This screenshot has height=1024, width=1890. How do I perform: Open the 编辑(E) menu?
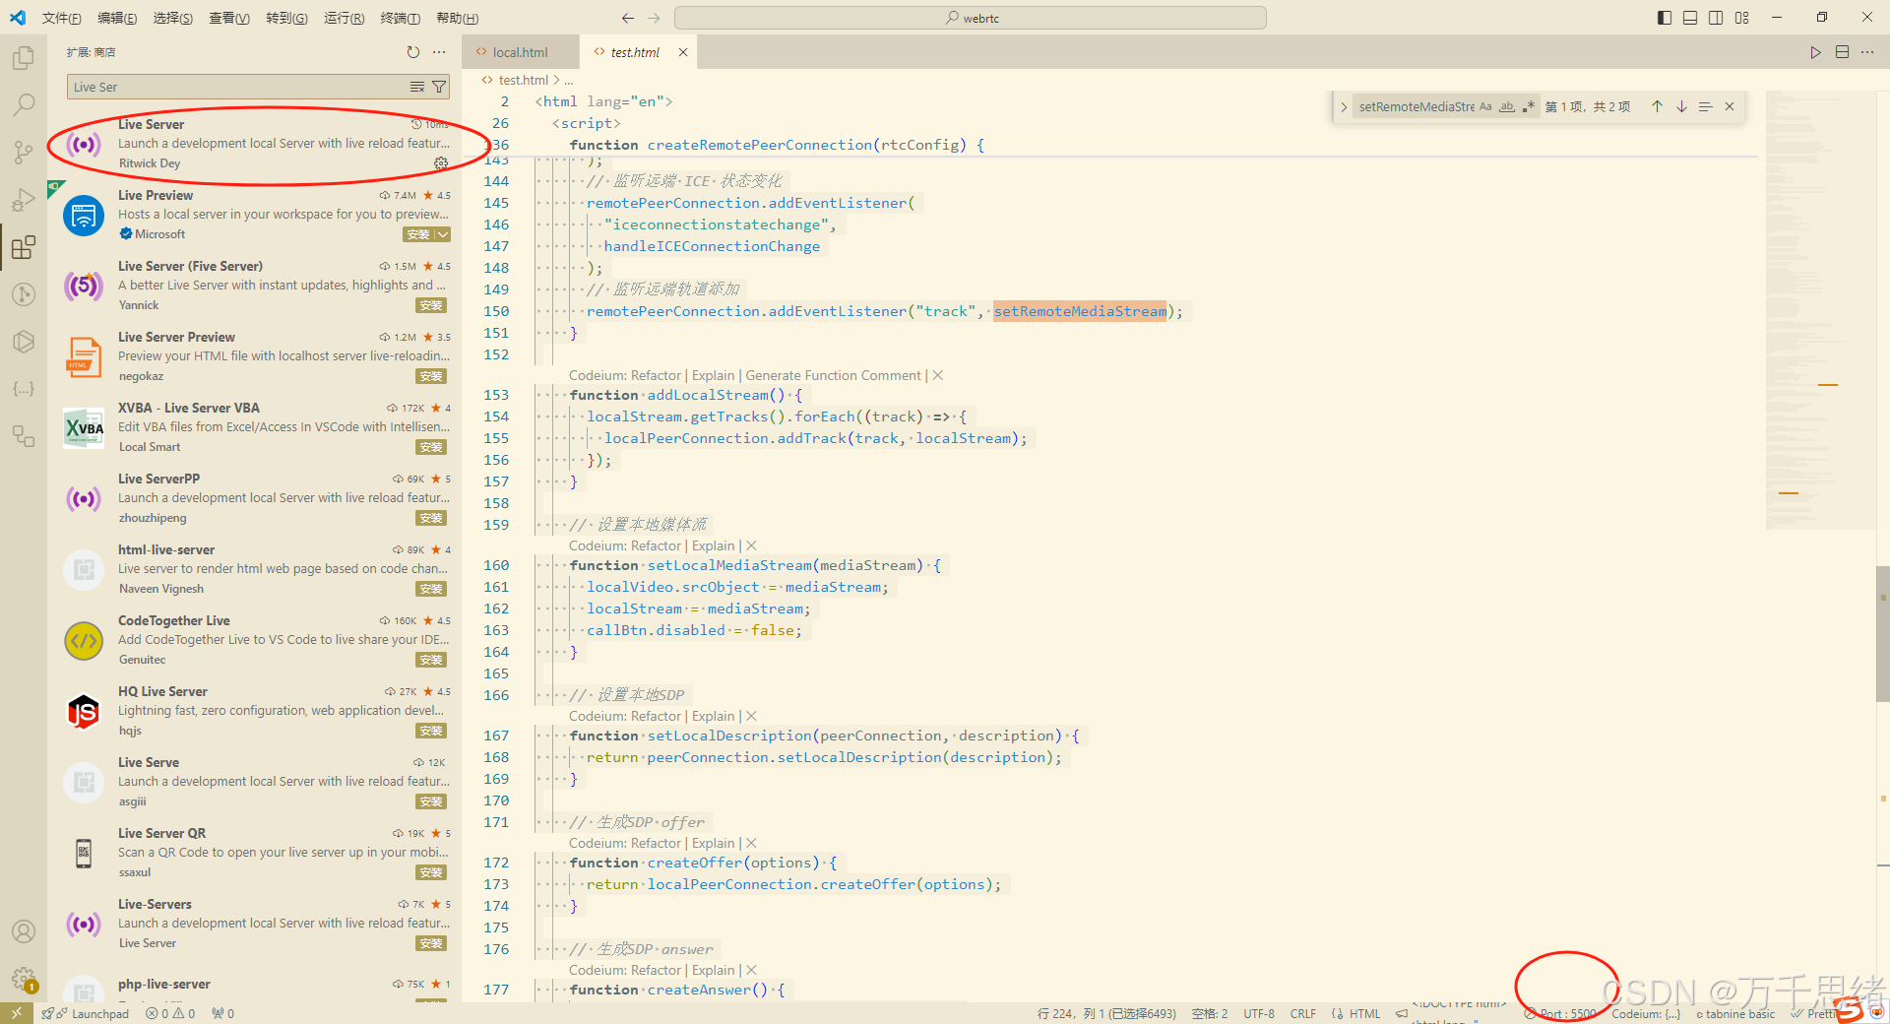pos(117,18)
